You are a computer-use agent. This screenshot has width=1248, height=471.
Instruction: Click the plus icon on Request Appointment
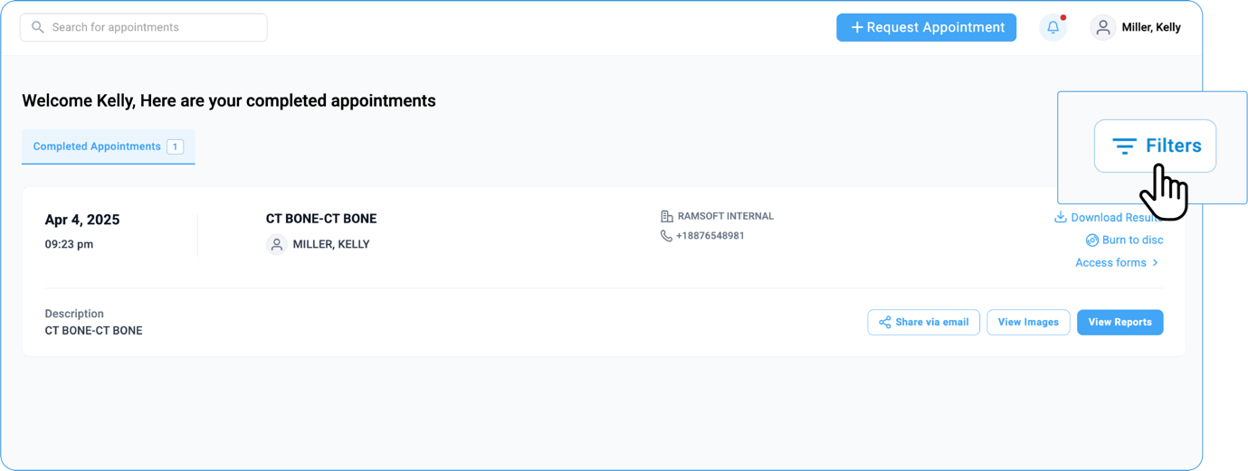tap(856, 27)
